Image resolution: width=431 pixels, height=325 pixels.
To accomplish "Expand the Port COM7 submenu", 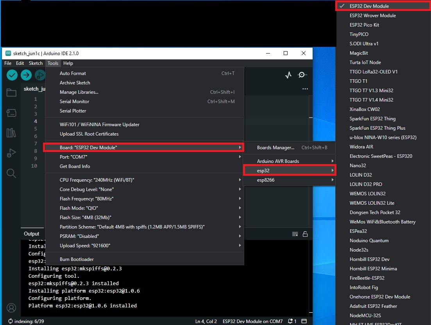I will pos(145,157).
